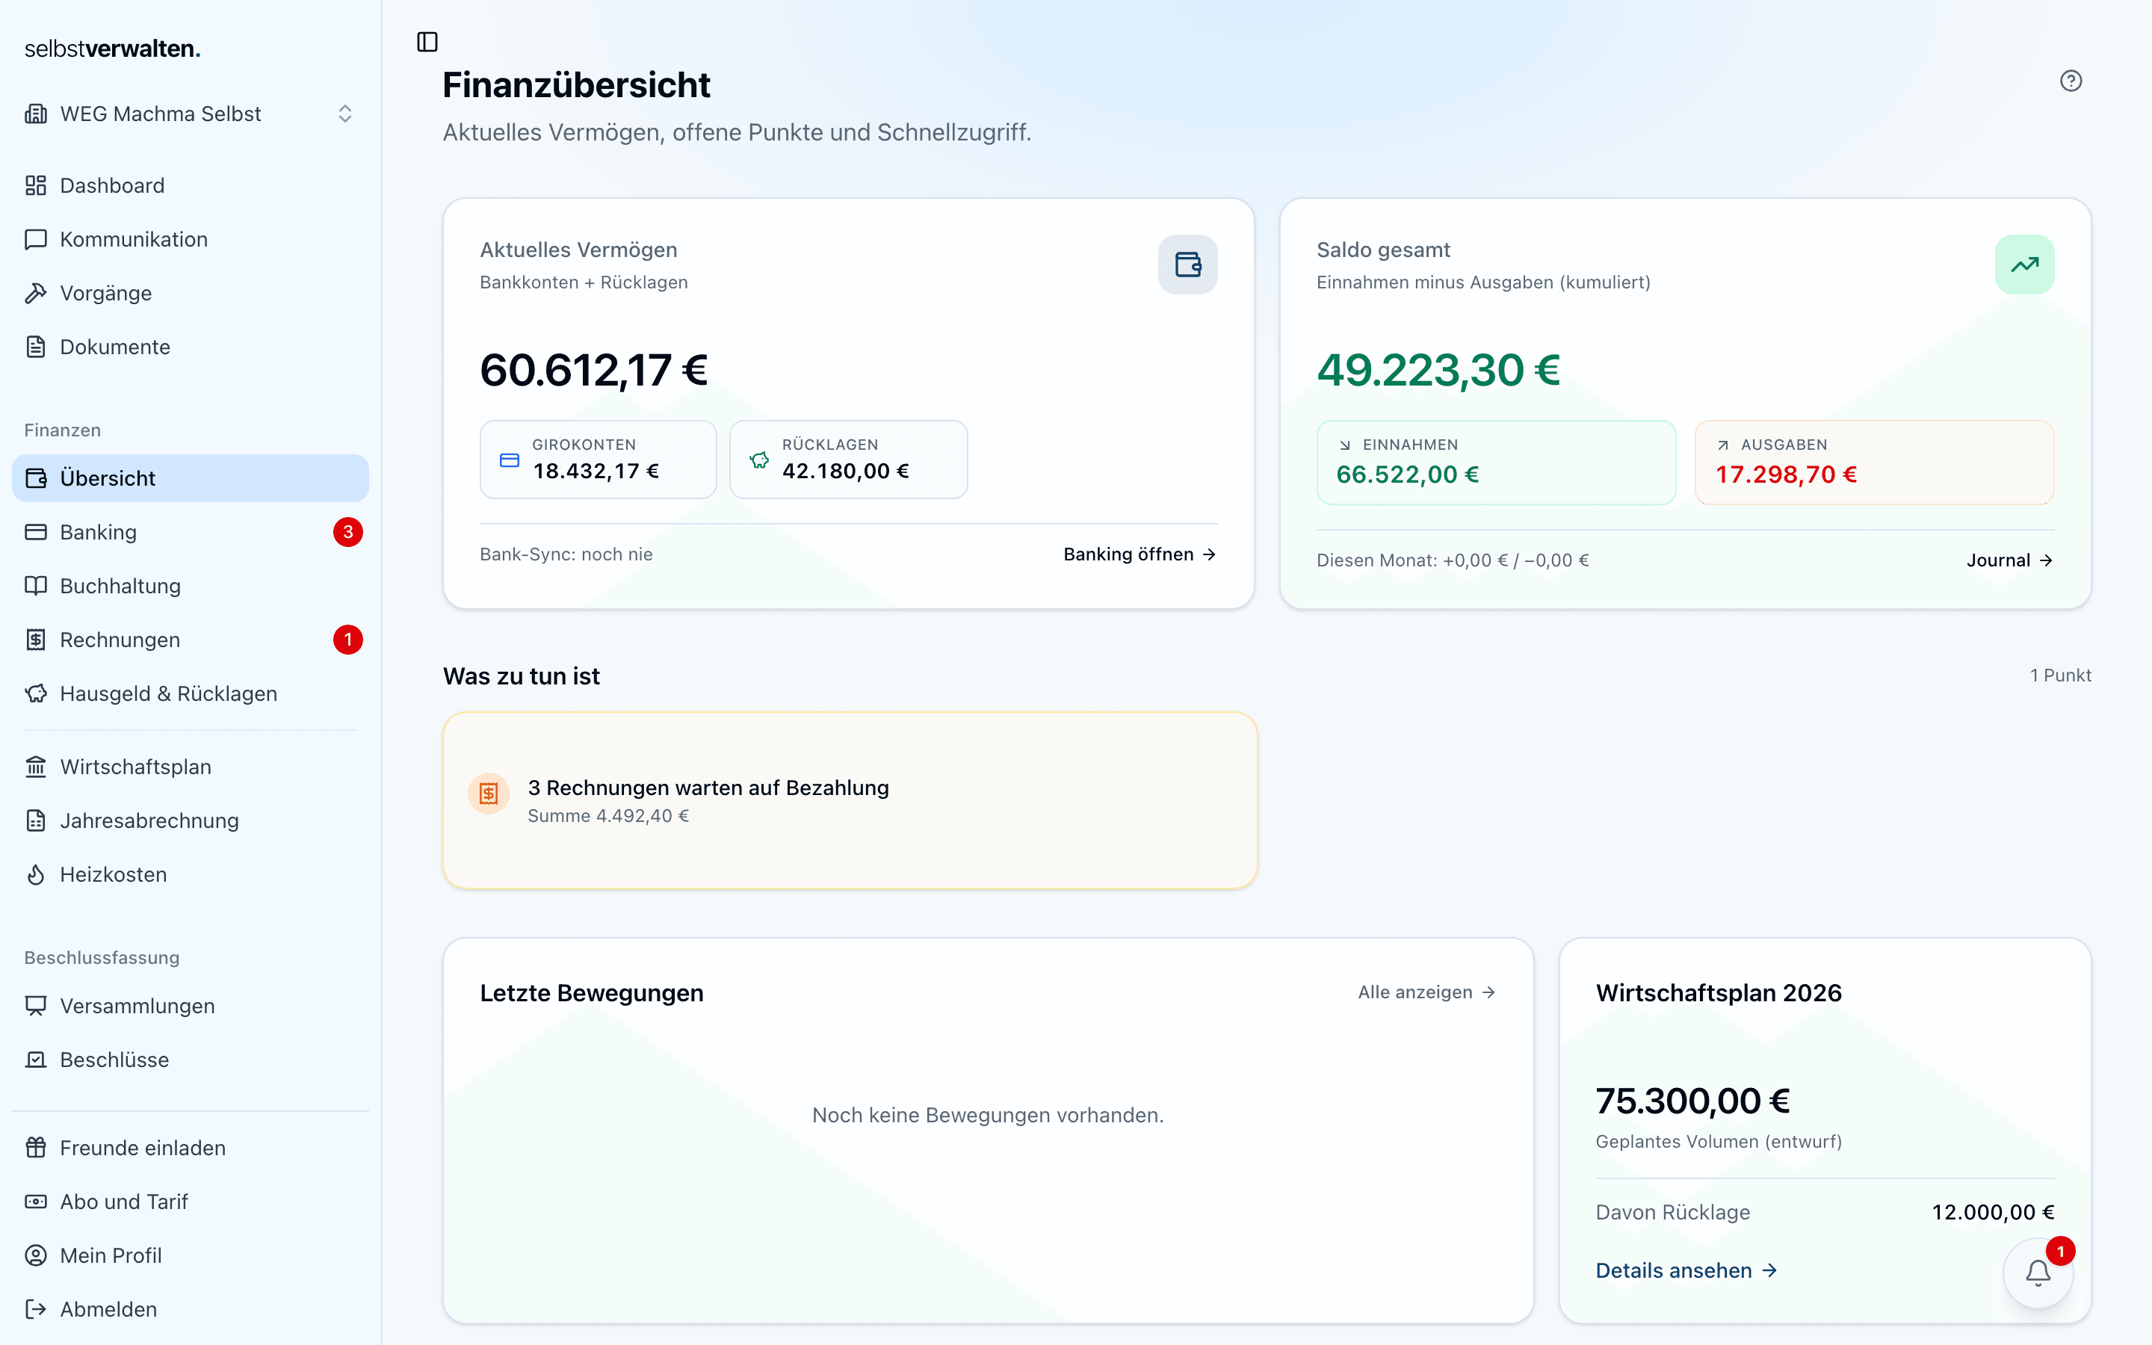Click the Wirtschaftsplan bank building icon
2152x1345 pixels.
click(x=36, y=767)
